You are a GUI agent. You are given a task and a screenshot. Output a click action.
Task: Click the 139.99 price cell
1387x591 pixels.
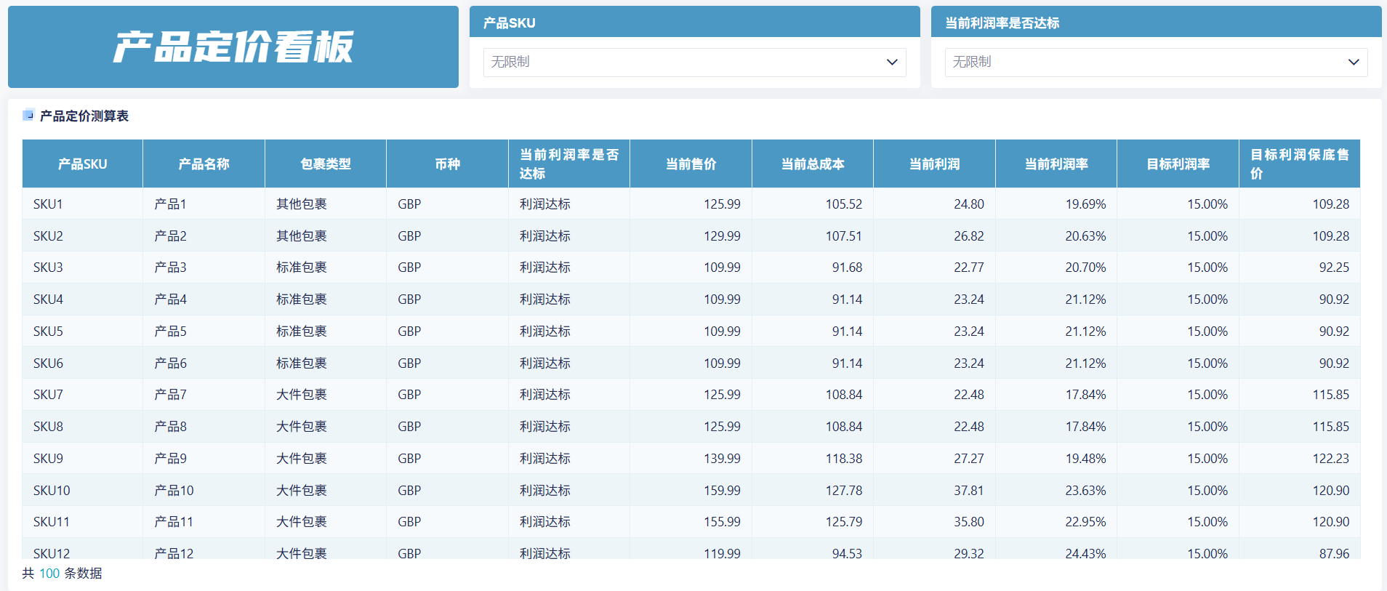(691, 459)
